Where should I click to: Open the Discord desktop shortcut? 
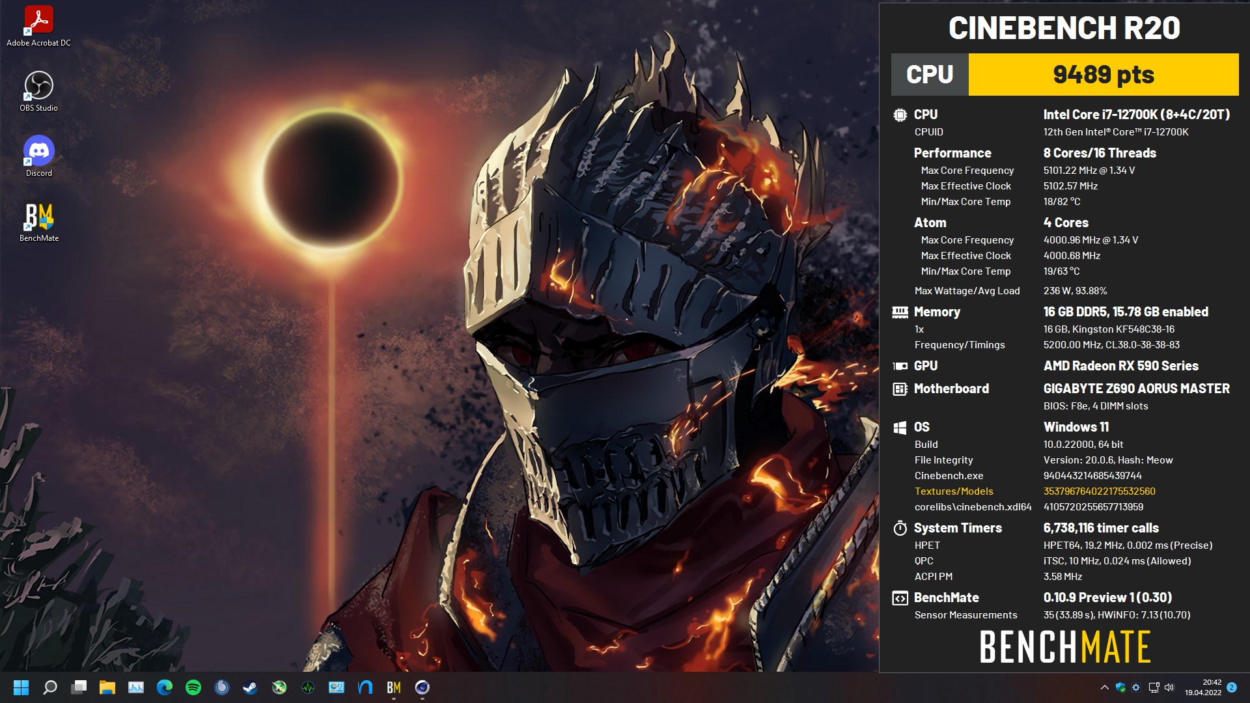pos(38,157)
